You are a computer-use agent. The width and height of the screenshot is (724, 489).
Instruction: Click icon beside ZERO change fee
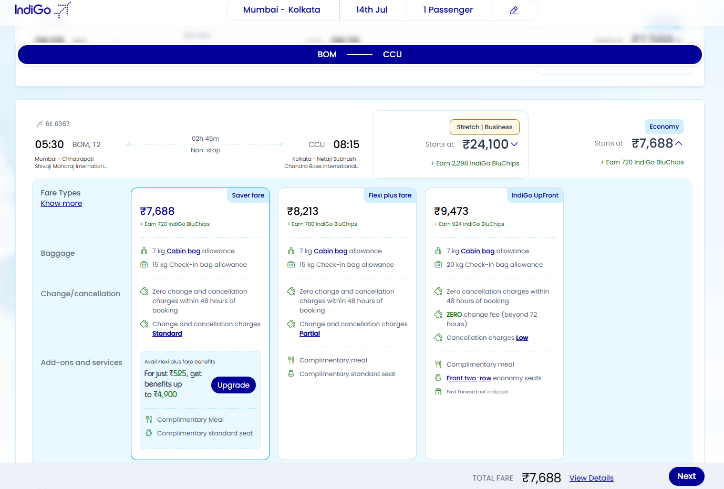[x=438, y=315]
